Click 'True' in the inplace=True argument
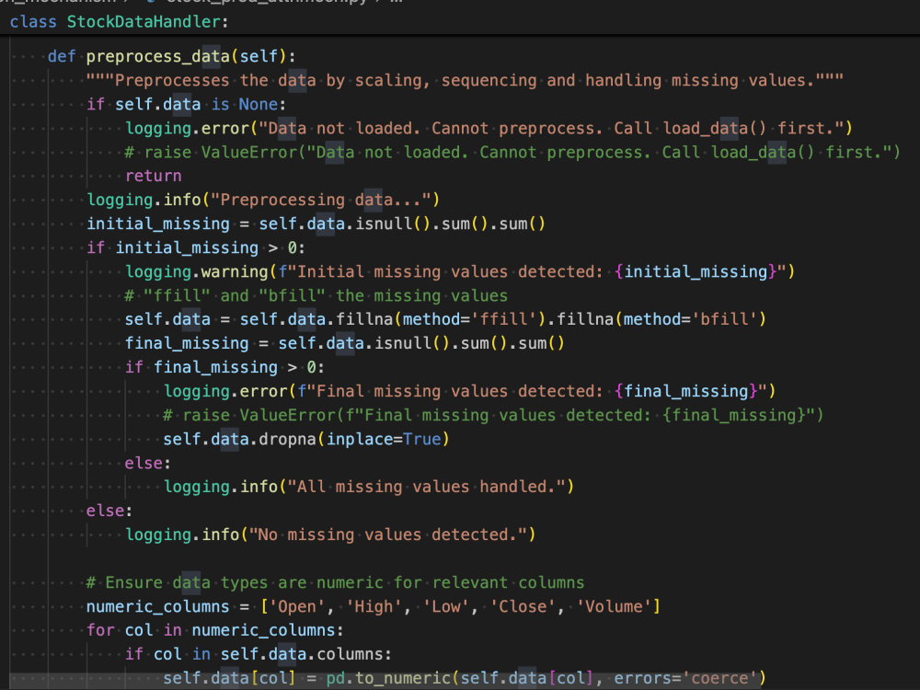 pyautogui.click(x=422, y=440)
